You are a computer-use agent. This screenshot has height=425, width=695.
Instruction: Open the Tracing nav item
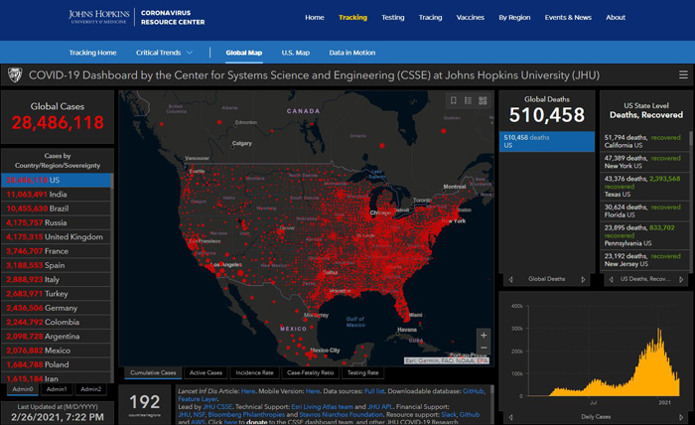click(x=430, y=17)
